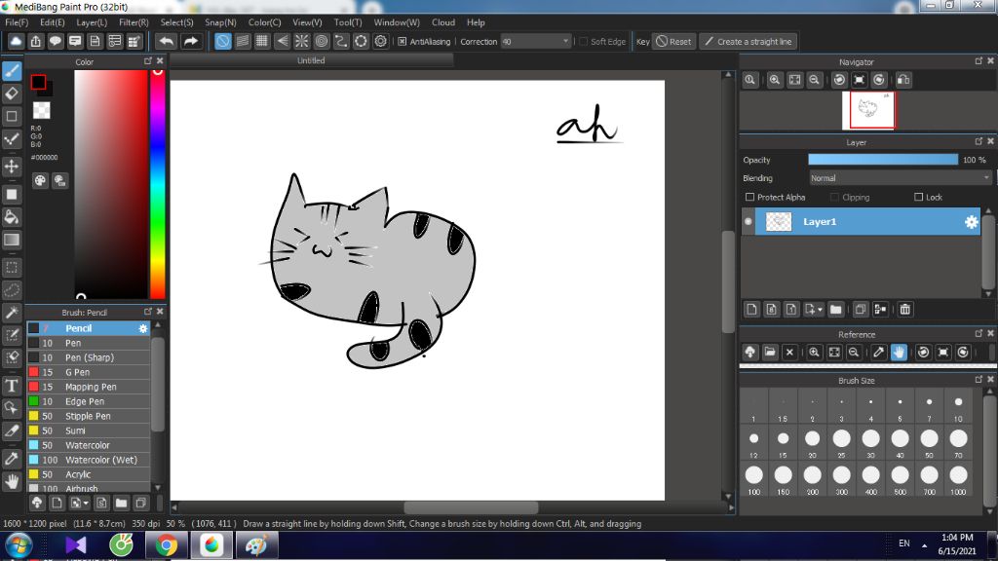This screenshot has height=561, width=998.
Task: Click Create a straight line button
Action: click(x=748, y=41)
